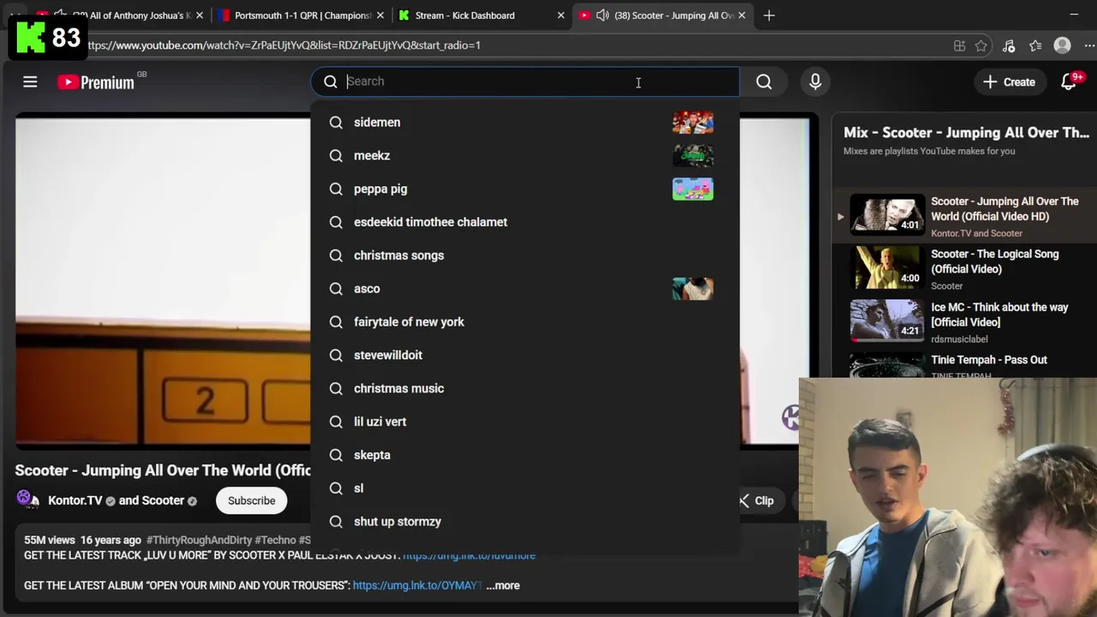Choose the 'lil uzi vert' suggestion

(x=525, y=422)
